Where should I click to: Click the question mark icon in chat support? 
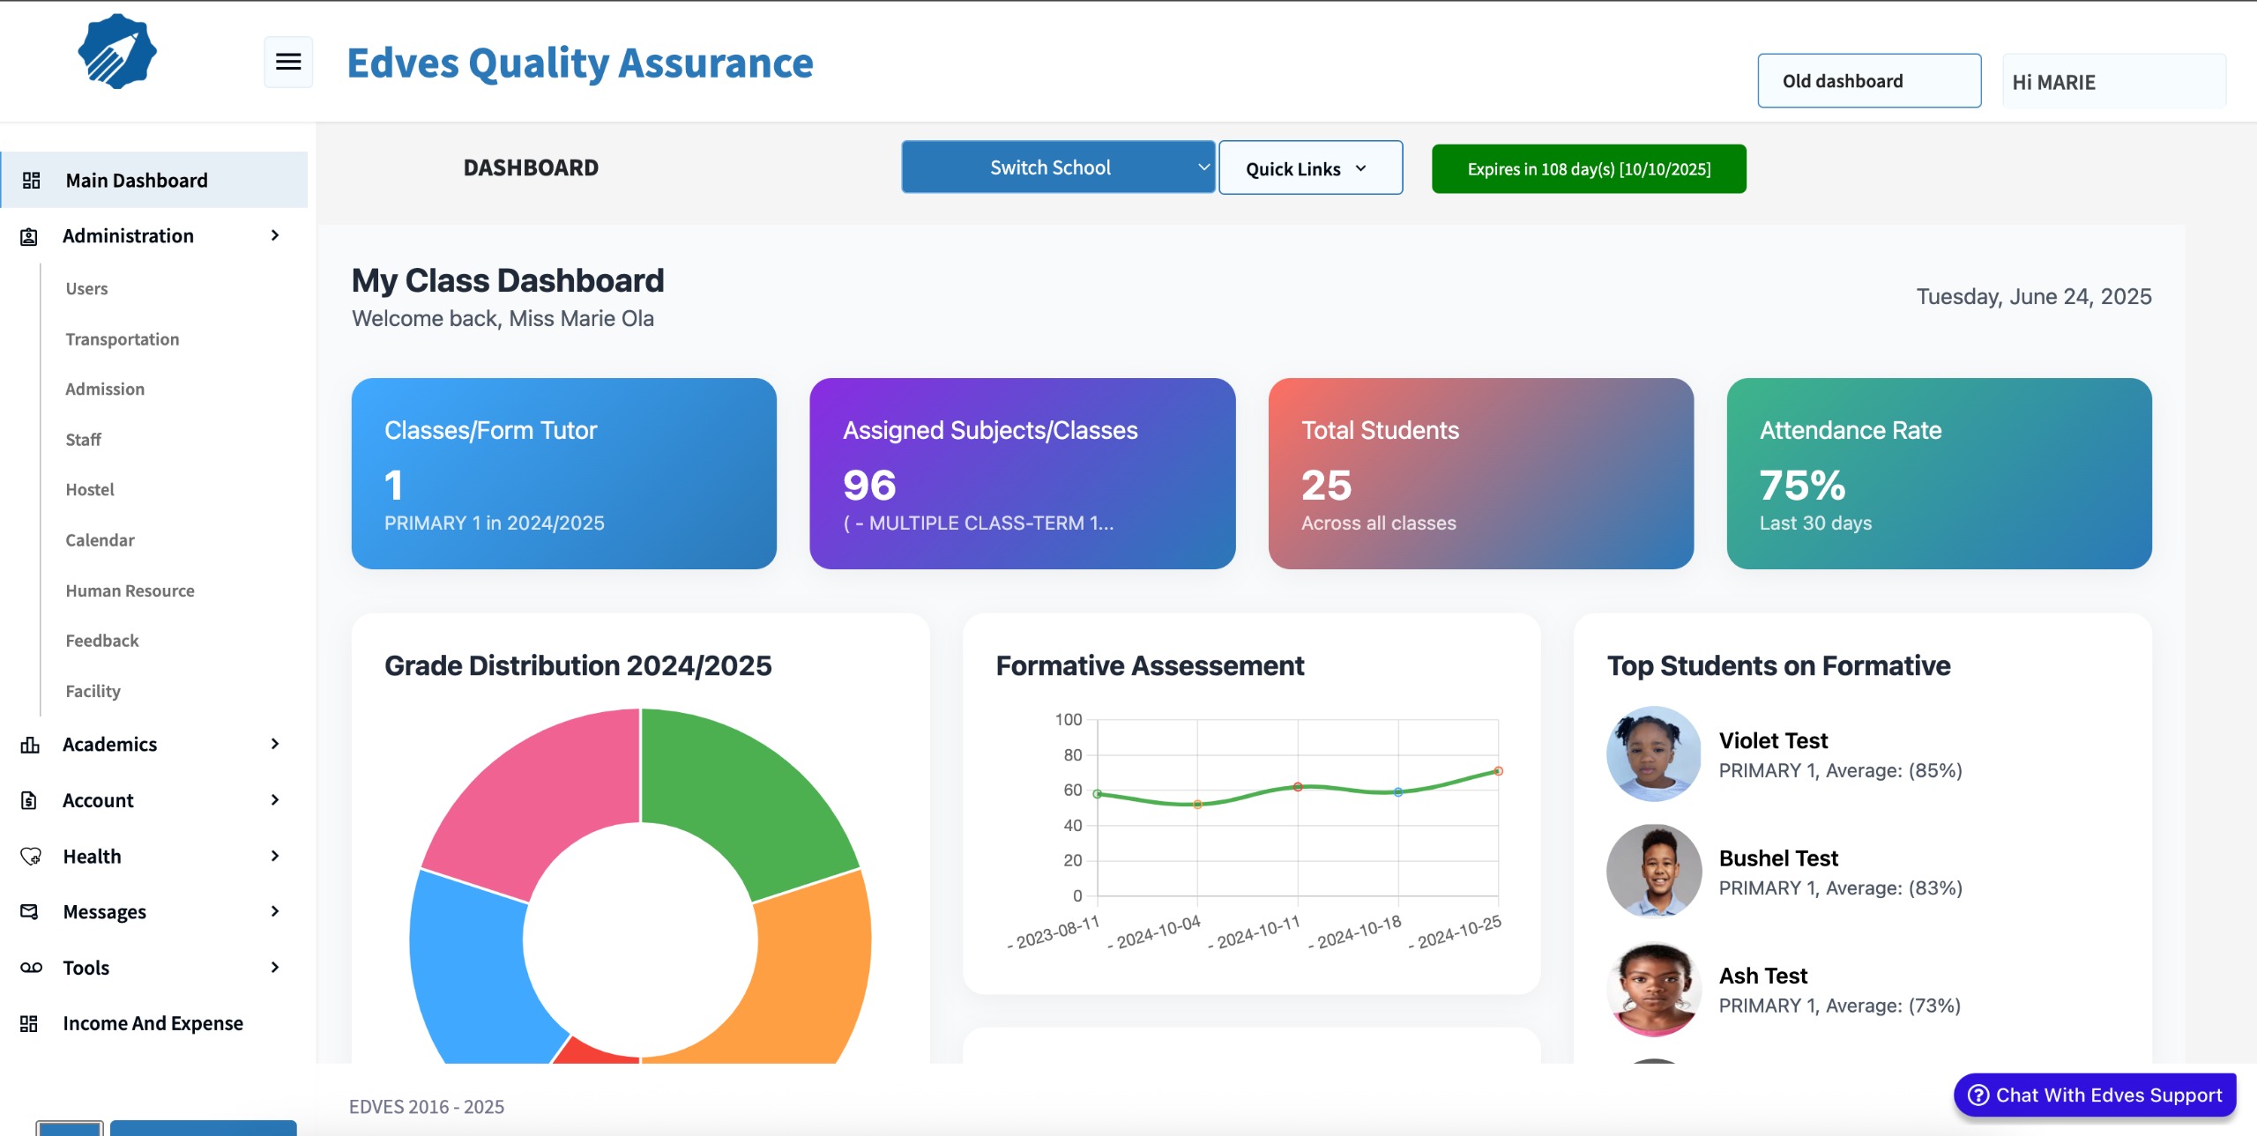[x=1978, y=1095]
